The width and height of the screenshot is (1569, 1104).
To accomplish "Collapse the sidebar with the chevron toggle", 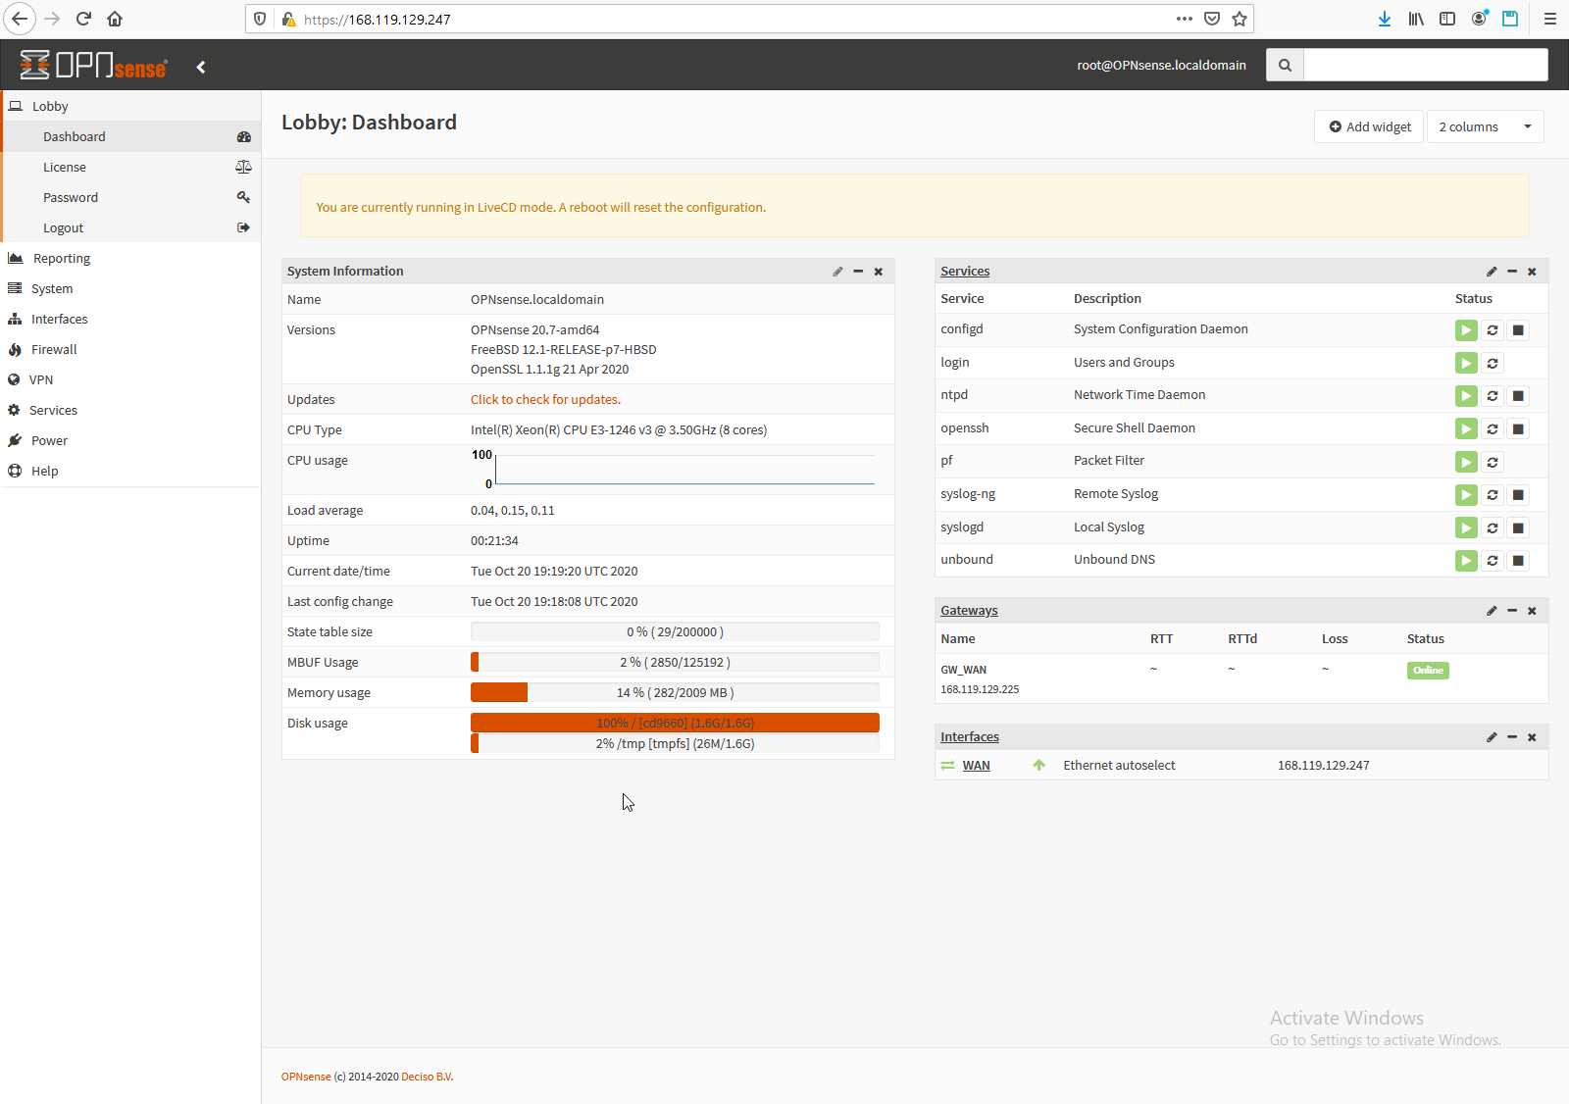I will pyautogui.click(x=201, y=67).
